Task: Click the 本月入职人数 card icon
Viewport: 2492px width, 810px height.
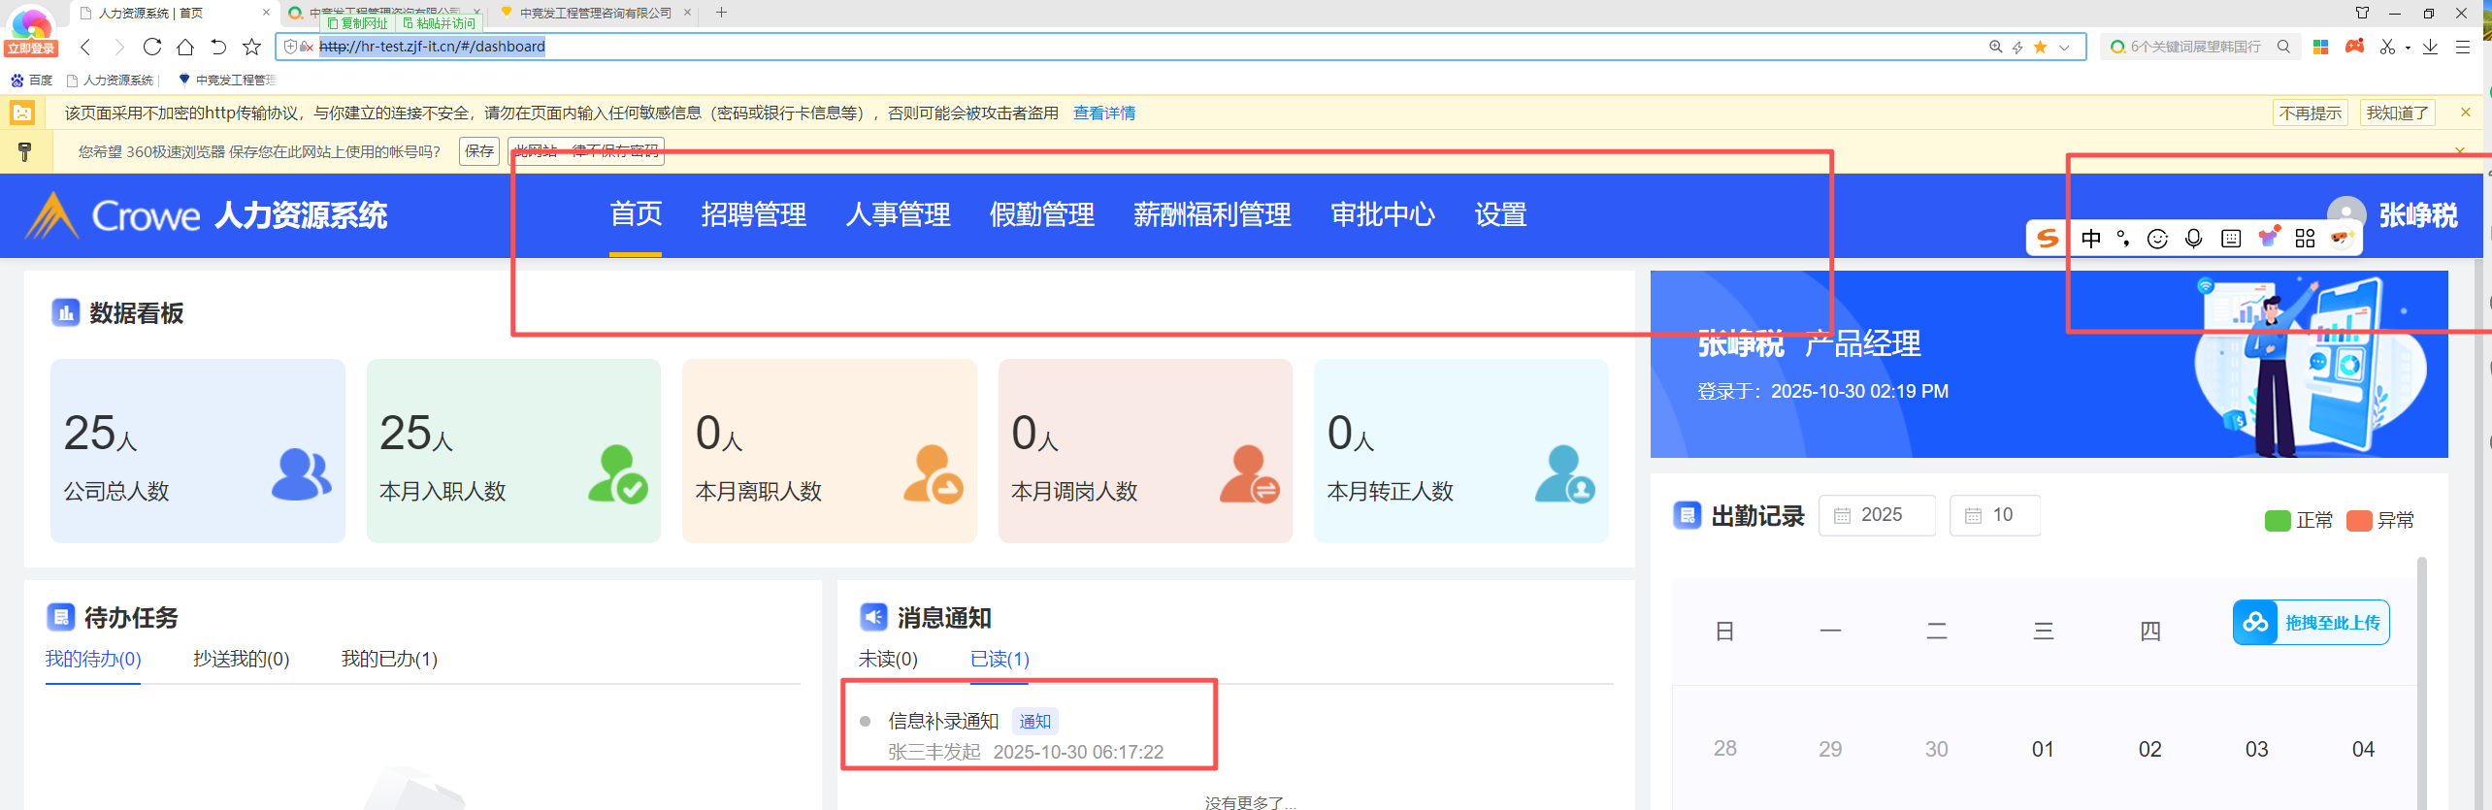Action: (x=618, y=474)
